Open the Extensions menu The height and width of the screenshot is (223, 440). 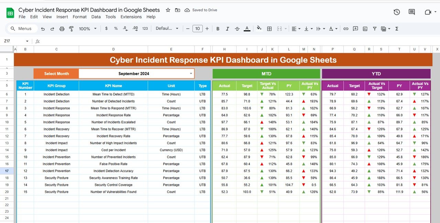point(131,17)
